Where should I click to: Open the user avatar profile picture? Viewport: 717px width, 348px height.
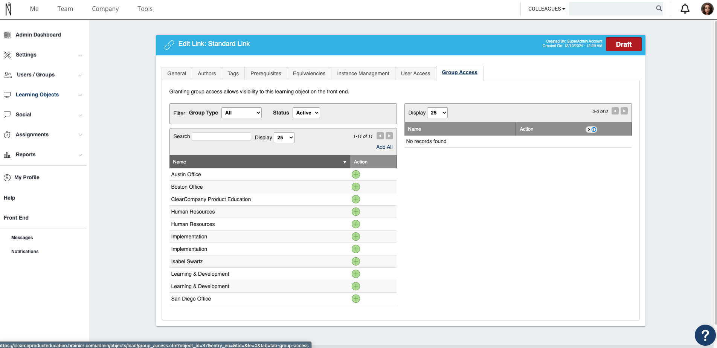707,9
